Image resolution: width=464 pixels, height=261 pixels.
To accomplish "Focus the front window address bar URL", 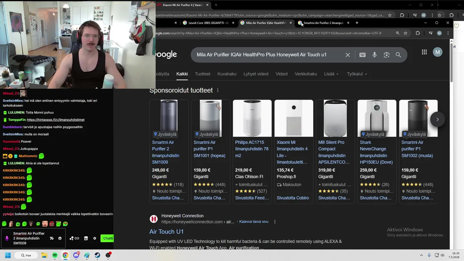I will [268, 33].
